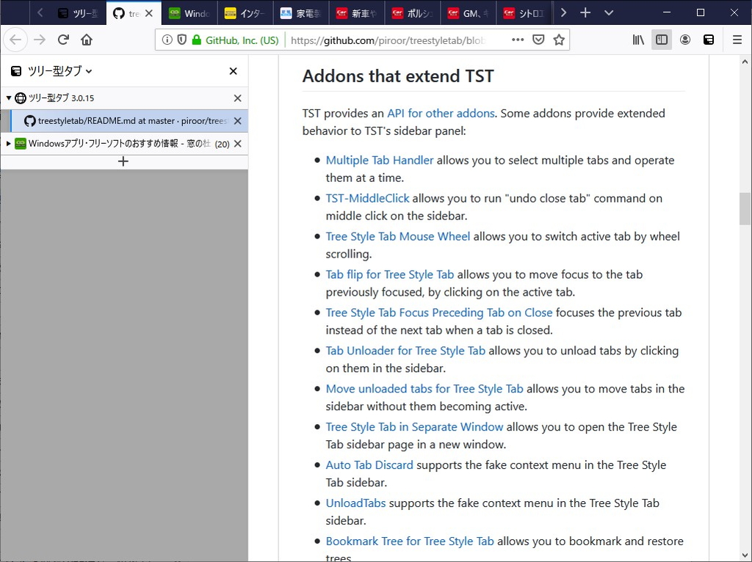Switch to the Windo tab
Screen dimensions: 752x562
tap(189, 13)
